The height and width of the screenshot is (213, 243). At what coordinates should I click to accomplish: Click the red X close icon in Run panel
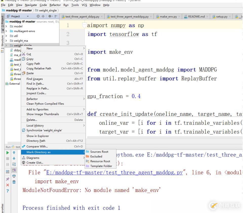(8, 184)
